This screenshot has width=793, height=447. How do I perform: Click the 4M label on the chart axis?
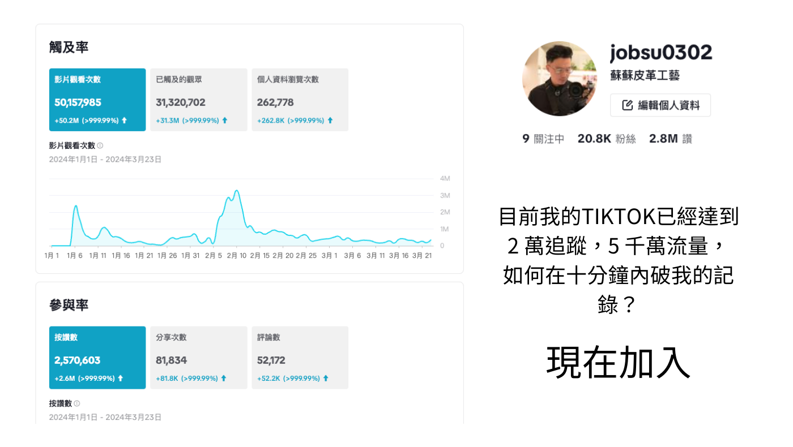point(445,179)
